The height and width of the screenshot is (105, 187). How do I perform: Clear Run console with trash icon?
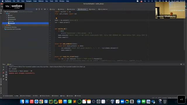(6, 80)
